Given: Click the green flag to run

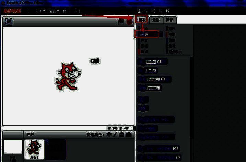Looking at the screenshot, I should (x=121, y=22).
